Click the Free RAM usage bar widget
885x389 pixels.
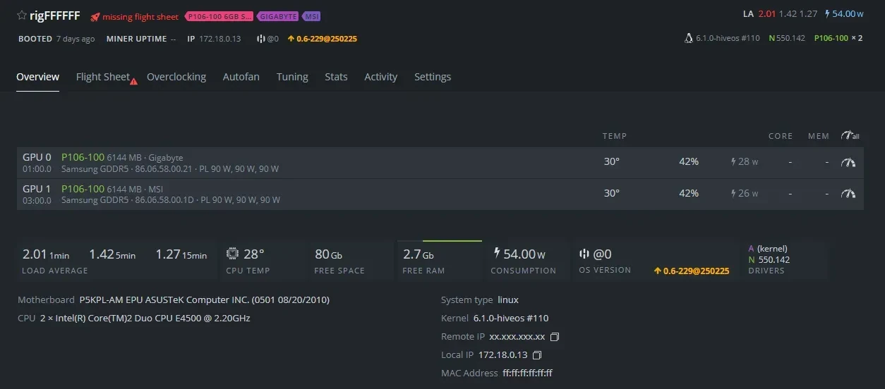pos(439,259)
